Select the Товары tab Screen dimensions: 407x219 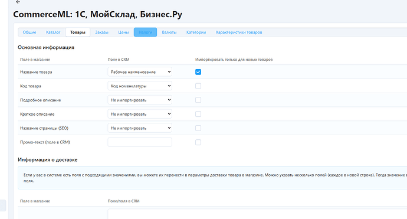(78, 32)
